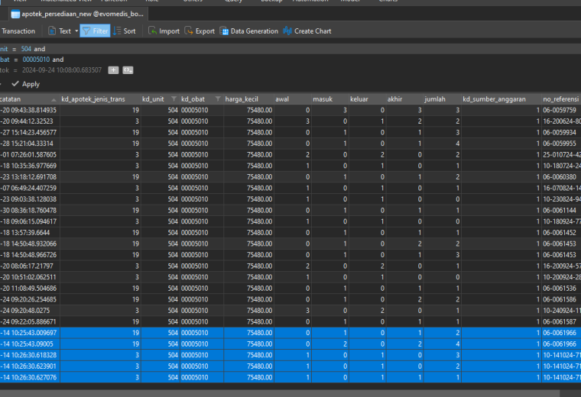This screenshot has width=581, height=397.
Task: Open Data Generation tool
Action: [x=248, y=31]
